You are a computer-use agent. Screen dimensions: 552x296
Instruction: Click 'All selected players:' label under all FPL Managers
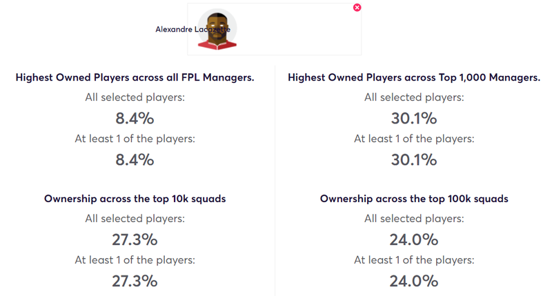point(135,97)
